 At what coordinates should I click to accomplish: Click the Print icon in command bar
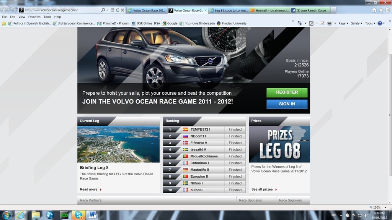click(x=330, y=23)
